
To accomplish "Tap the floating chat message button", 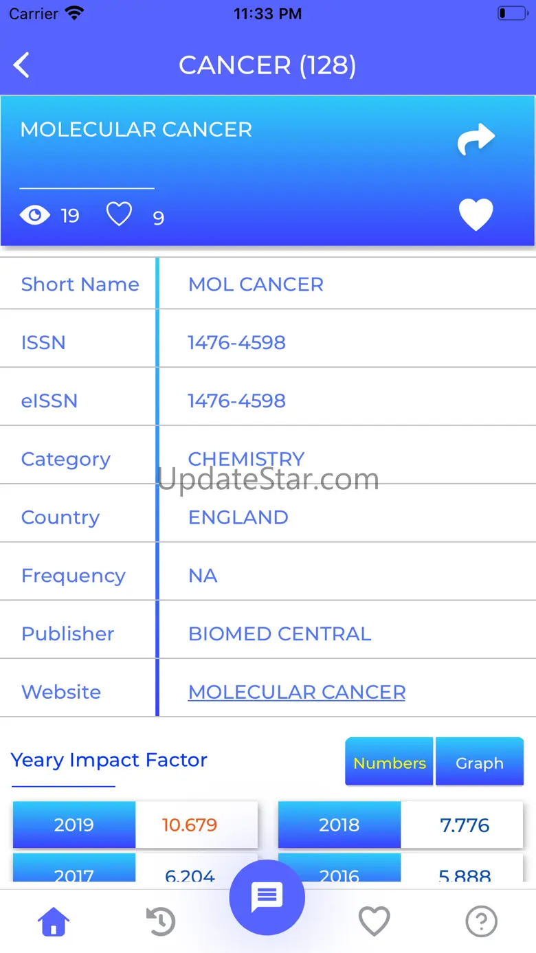I will pyautogui.click(x=267, y=897).
